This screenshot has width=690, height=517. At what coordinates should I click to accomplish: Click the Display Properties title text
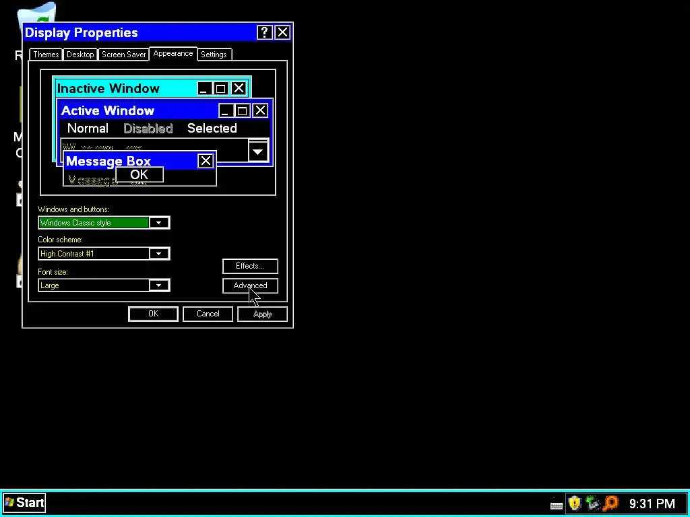tap(82, 32)
